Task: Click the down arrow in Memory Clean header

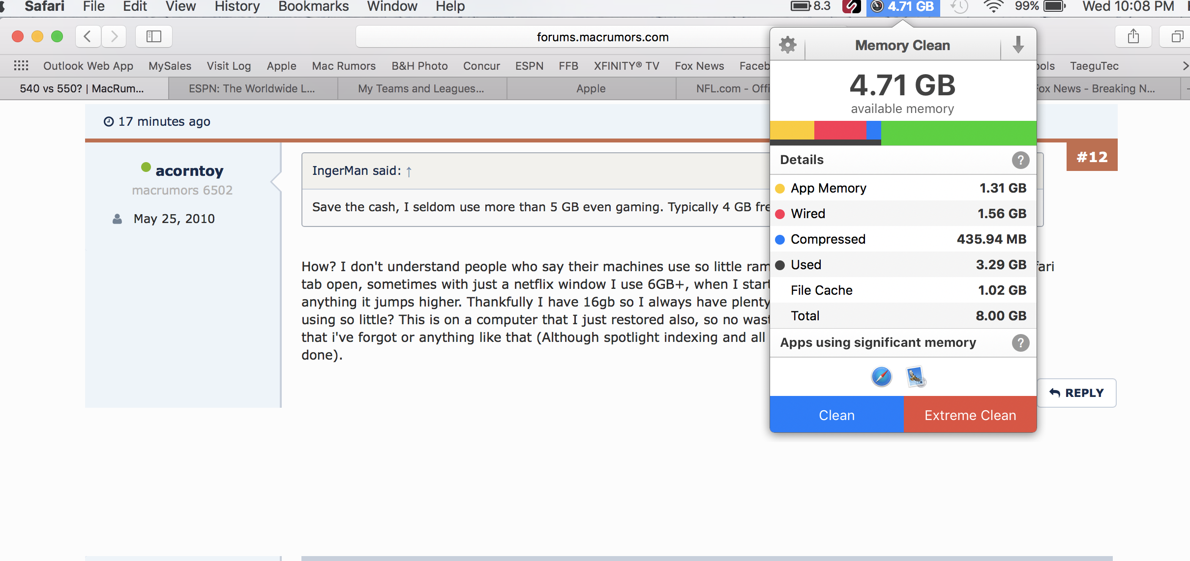Action: (1018, 45)
